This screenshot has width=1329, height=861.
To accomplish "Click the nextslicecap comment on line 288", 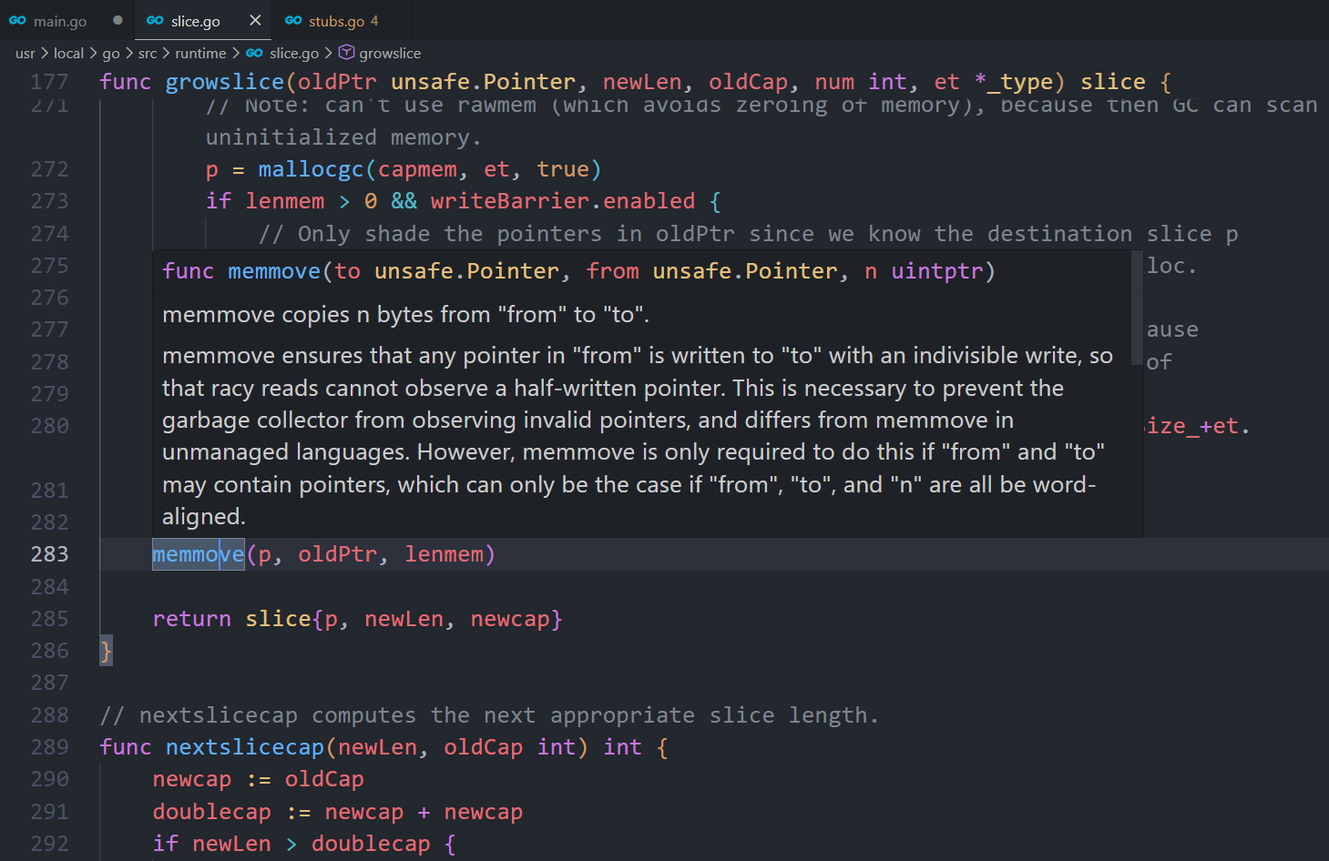I will pos(489,715).
